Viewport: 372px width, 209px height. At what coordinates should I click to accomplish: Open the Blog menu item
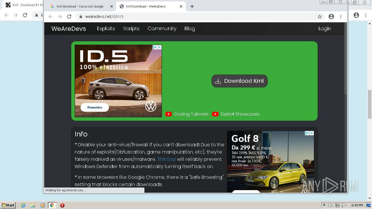[x=189, y=28]
